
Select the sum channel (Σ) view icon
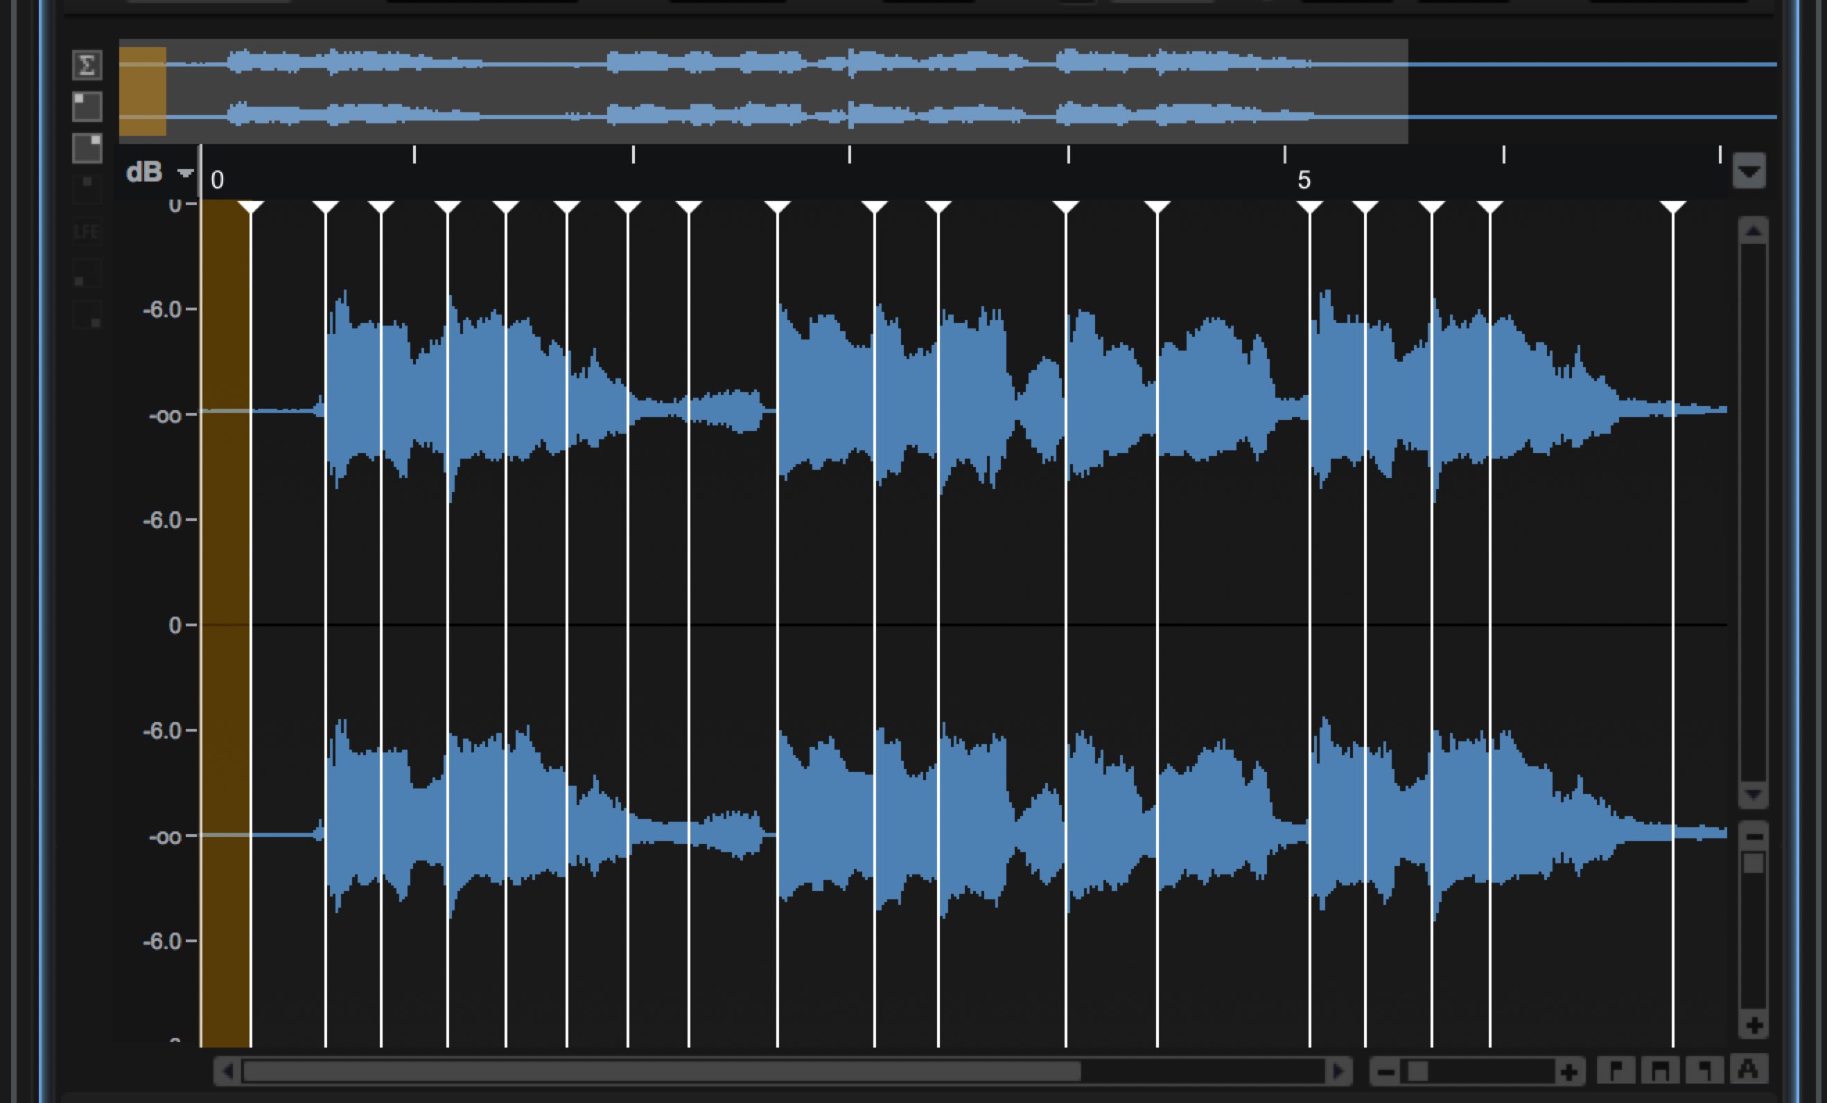(x=87, y=65)
